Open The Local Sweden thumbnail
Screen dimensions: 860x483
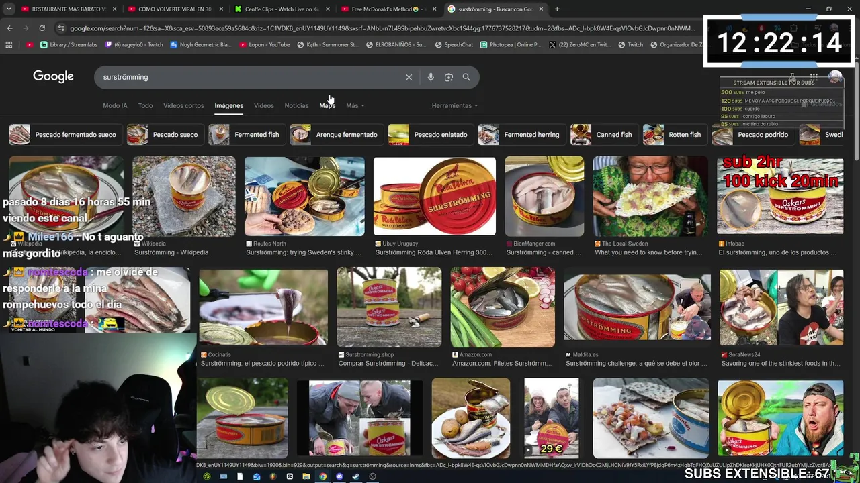[650, 197]
